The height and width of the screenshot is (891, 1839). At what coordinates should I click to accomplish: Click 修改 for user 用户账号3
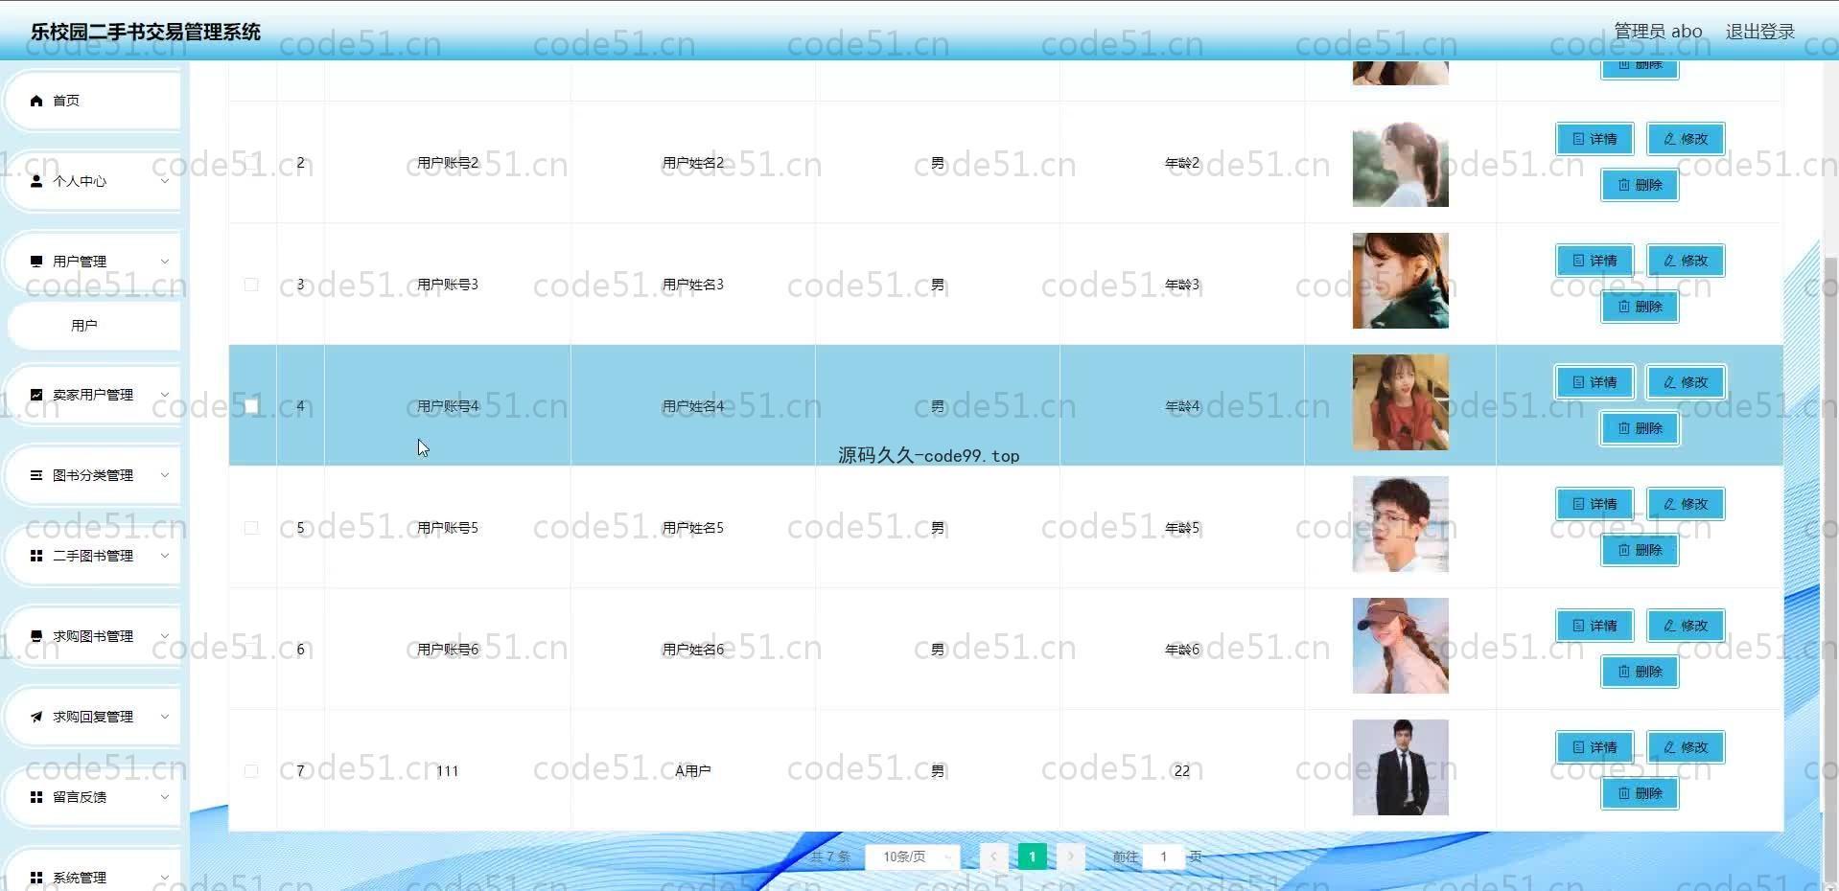point(1686,261)
